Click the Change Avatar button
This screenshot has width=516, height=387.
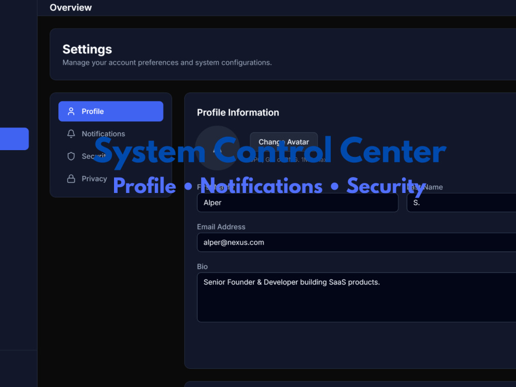pos(284,142)
